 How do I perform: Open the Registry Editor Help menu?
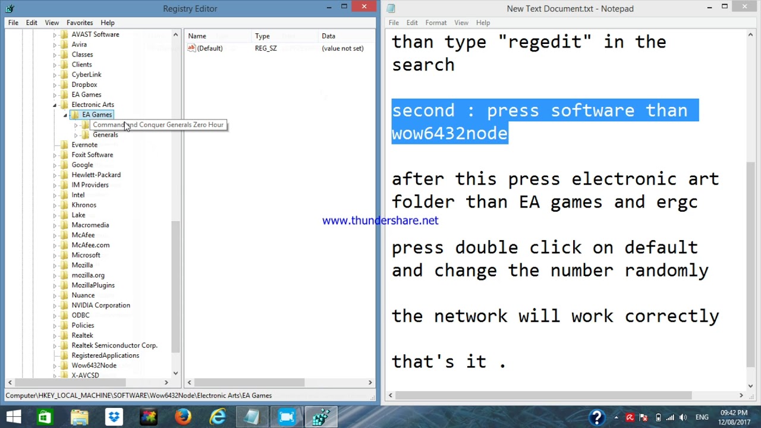coord(108,23)
